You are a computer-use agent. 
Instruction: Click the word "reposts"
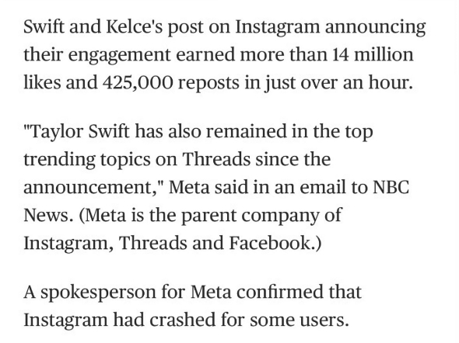(208, 84)
